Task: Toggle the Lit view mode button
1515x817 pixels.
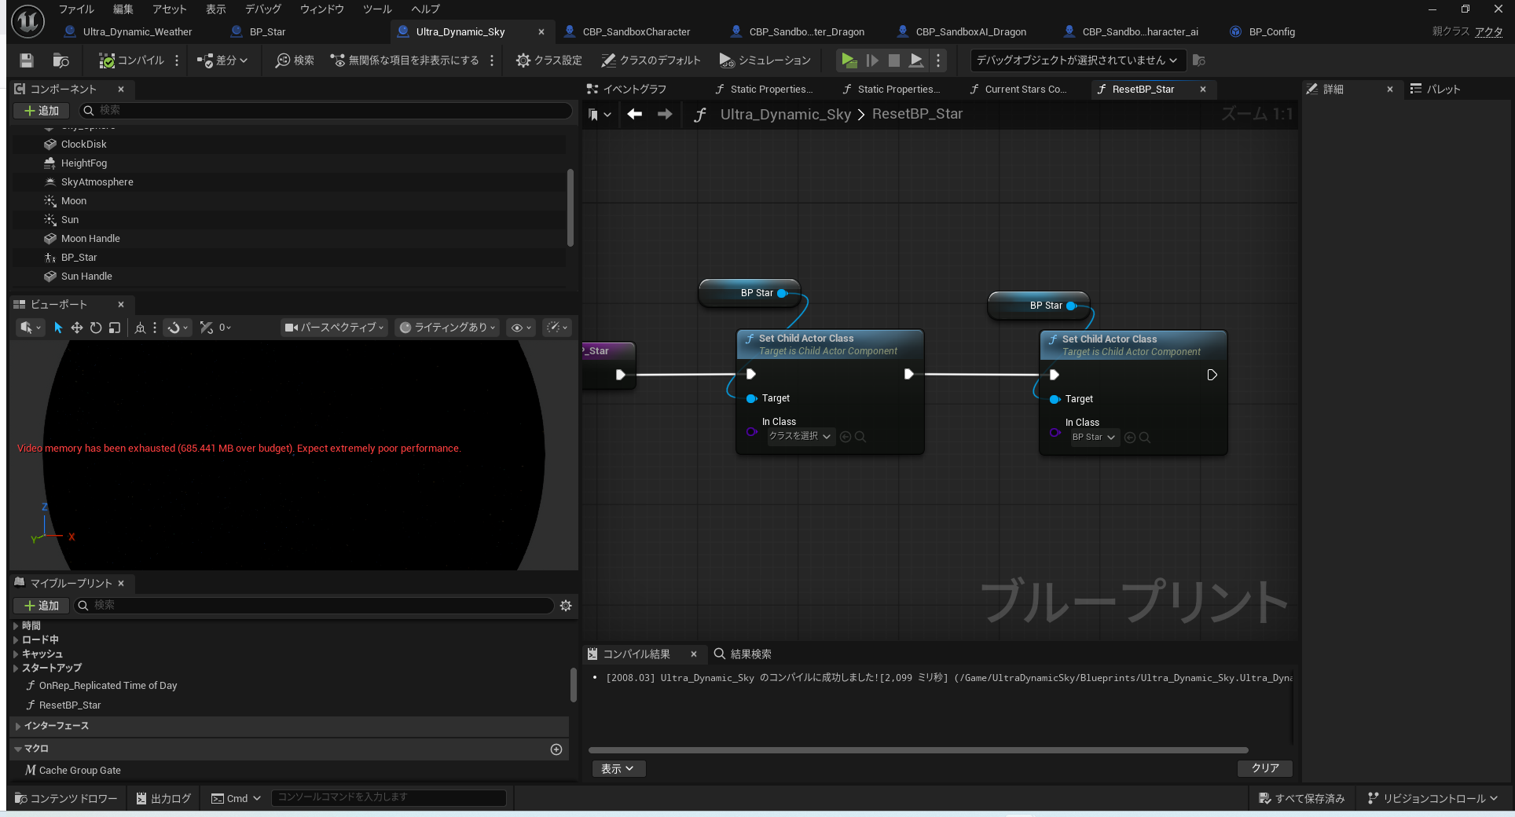Action: tap(447, 328)
